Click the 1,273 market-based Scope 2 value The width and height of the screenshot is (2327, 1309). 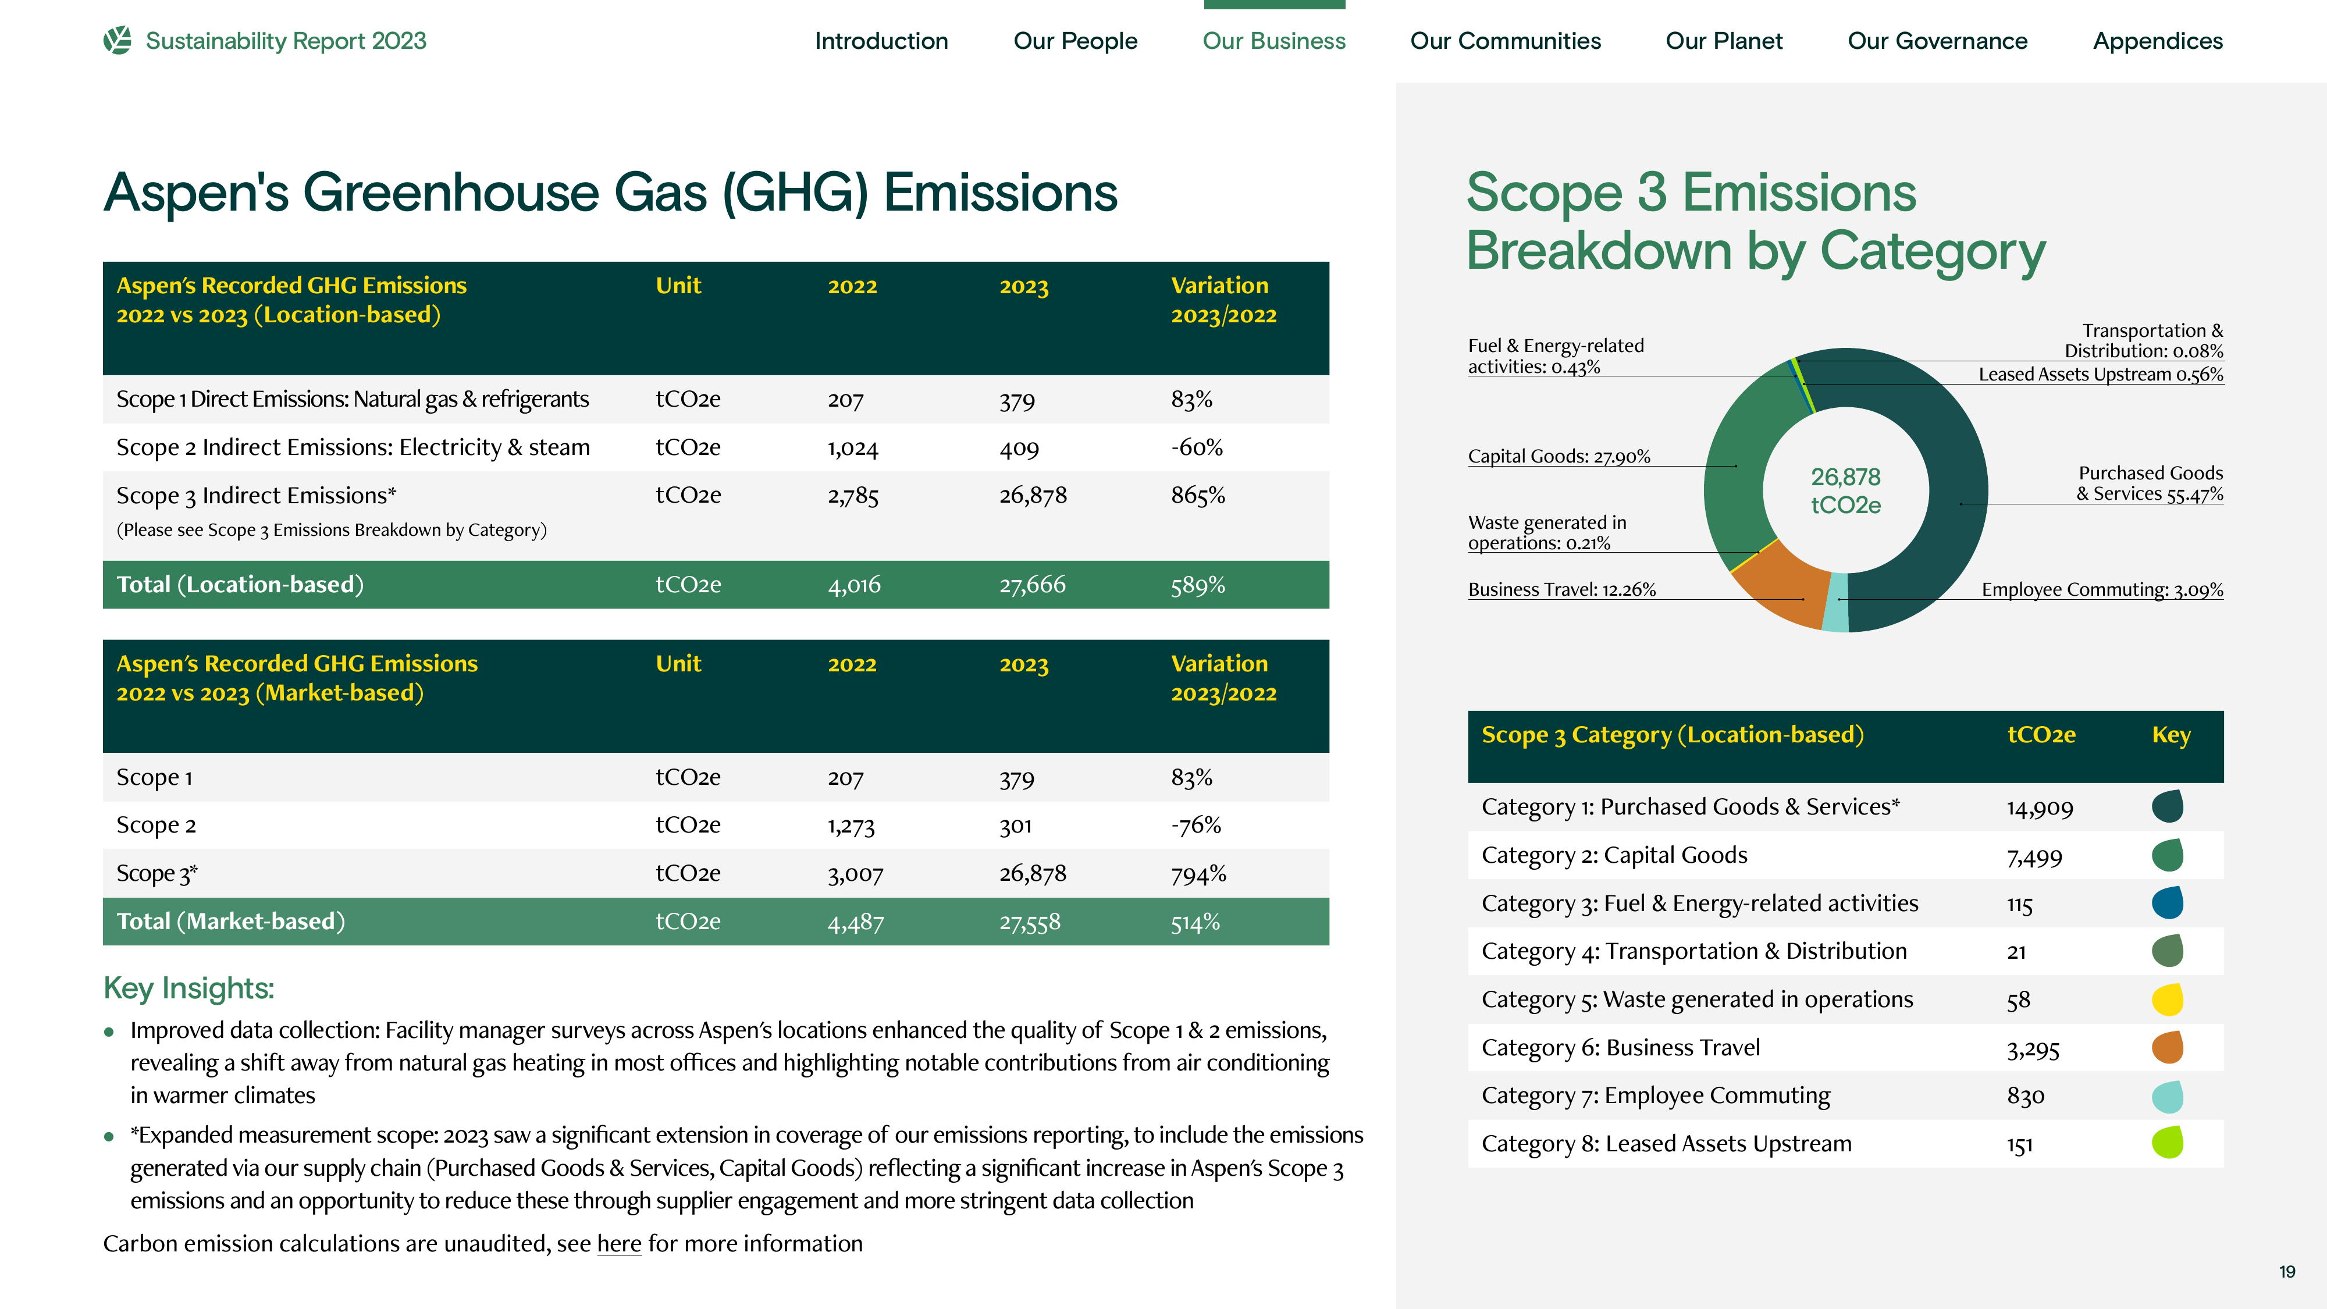pyautogui.click(x=851, y=826)
